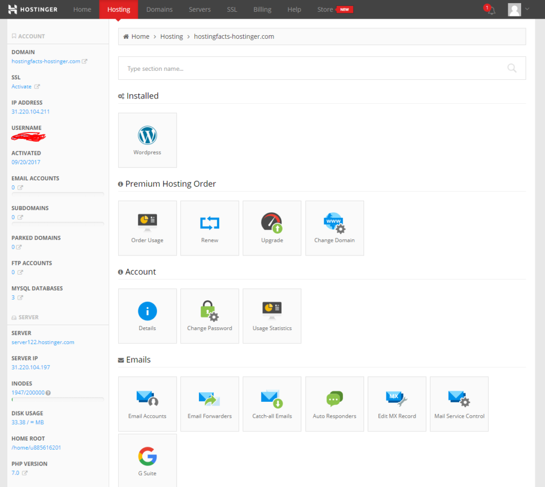View account Details
545x487 pixels.
147,316
